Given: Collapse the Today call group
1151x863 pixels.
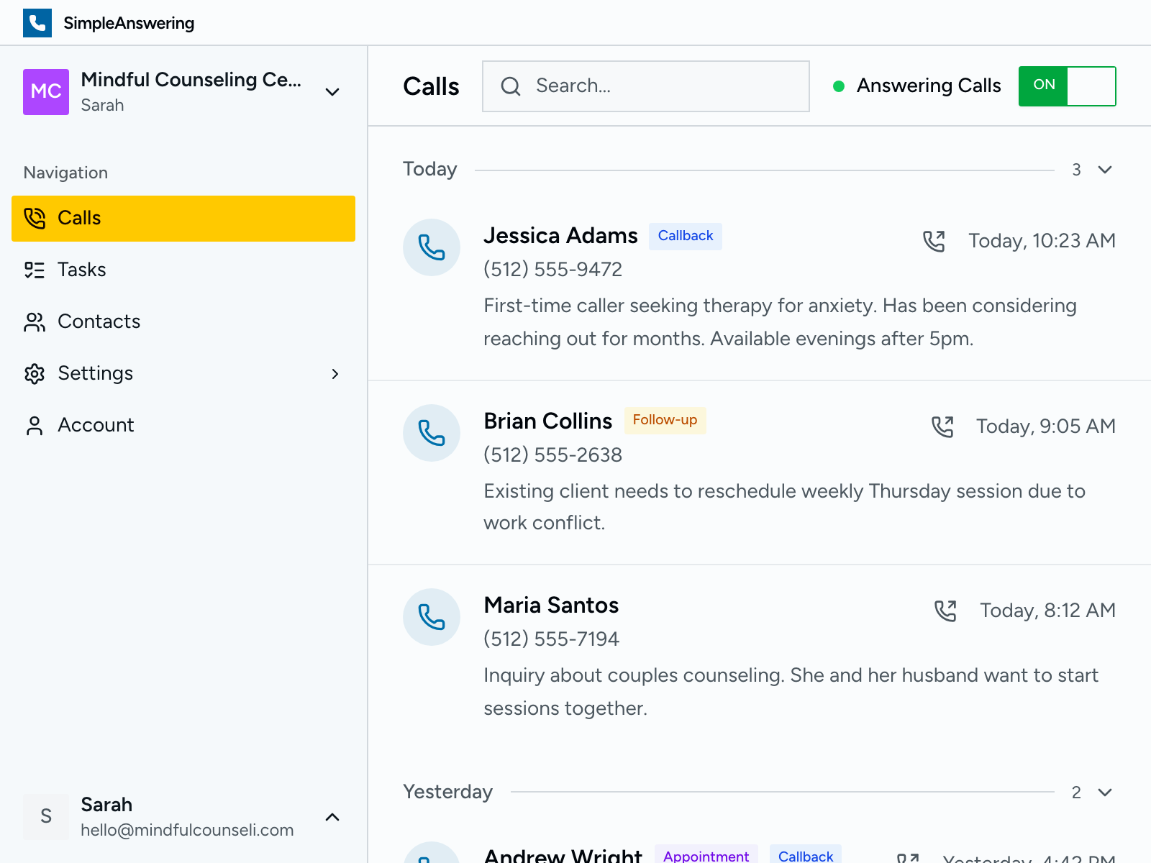Looking at the screenshot, I should click(1104, 170).
